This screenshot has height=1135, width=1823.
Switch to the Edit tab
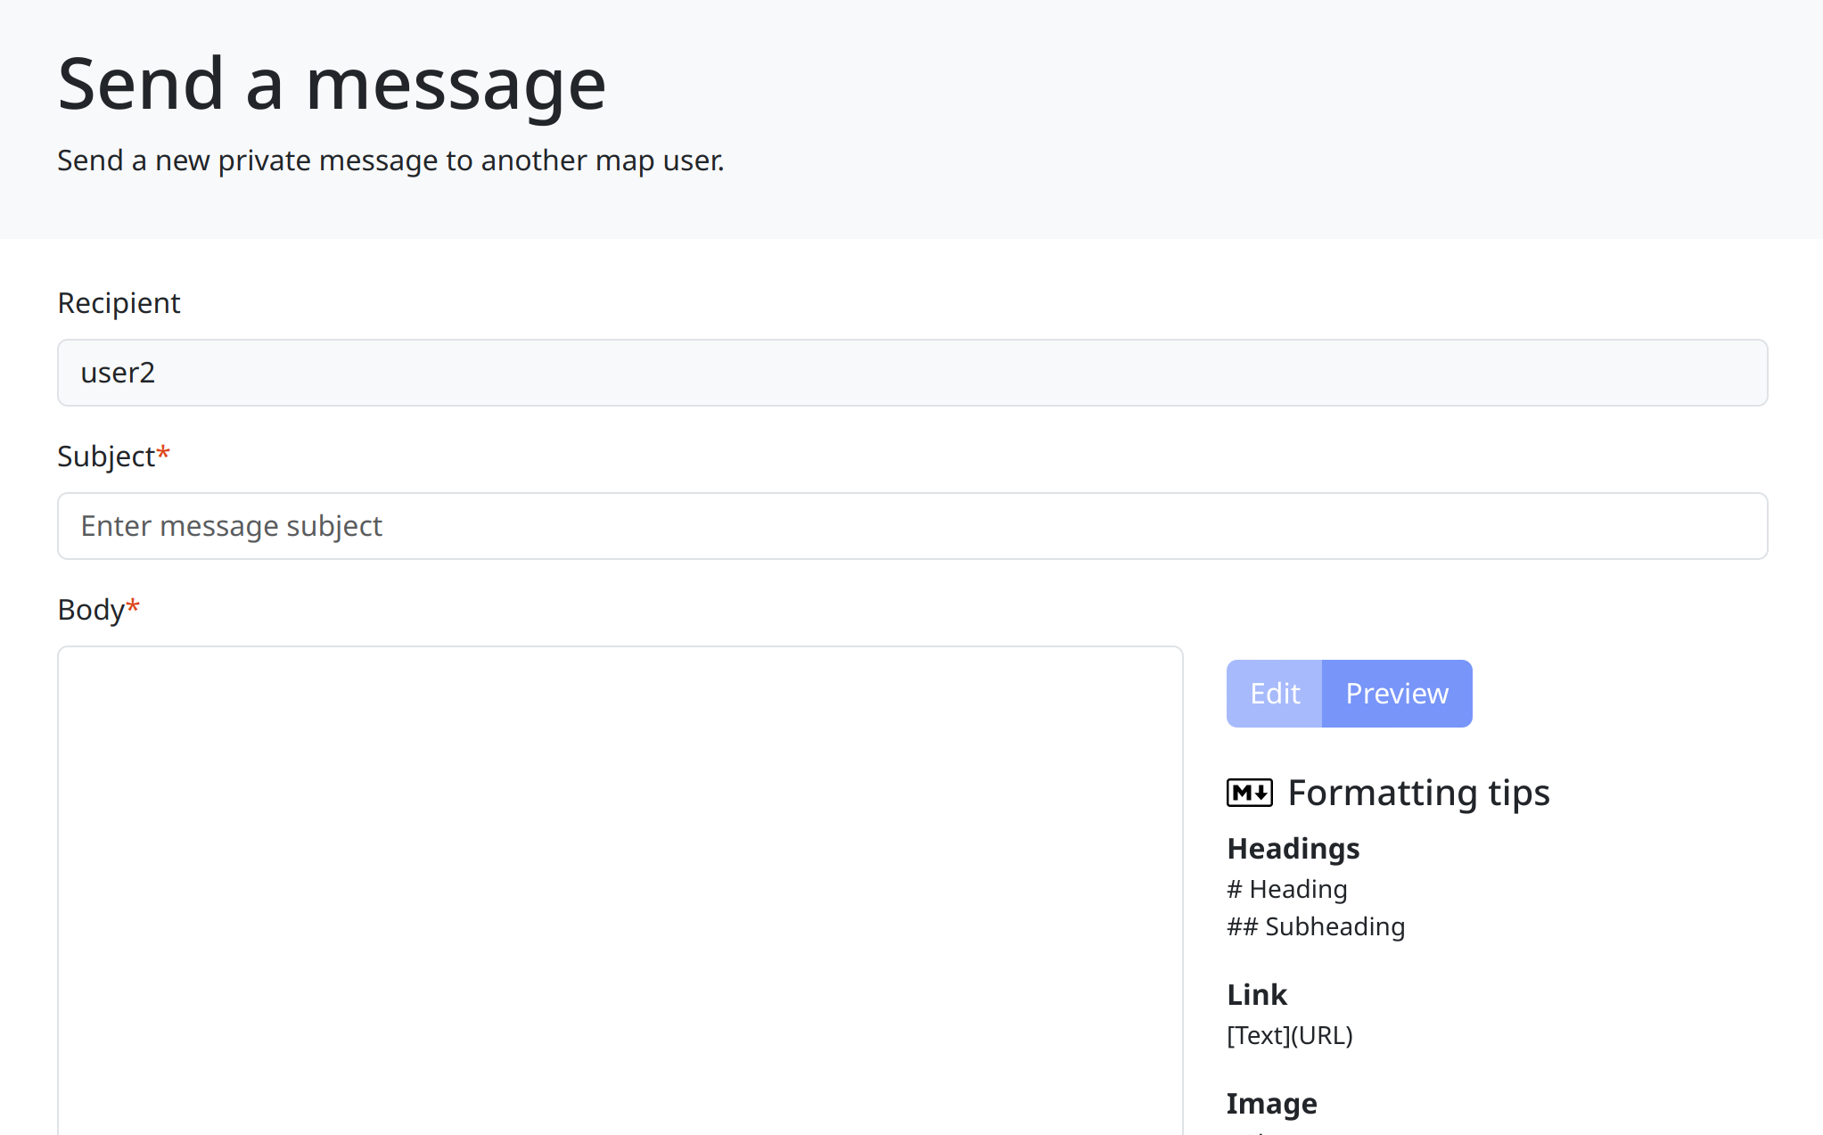(1274, 694)
